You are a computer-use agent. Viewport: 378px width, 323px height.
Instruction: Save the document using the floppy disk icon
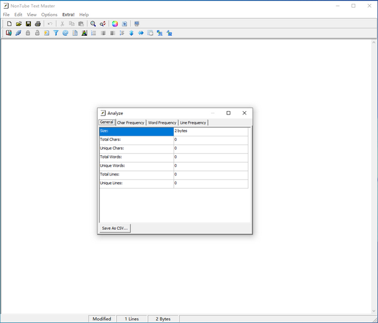pos(28,24)
